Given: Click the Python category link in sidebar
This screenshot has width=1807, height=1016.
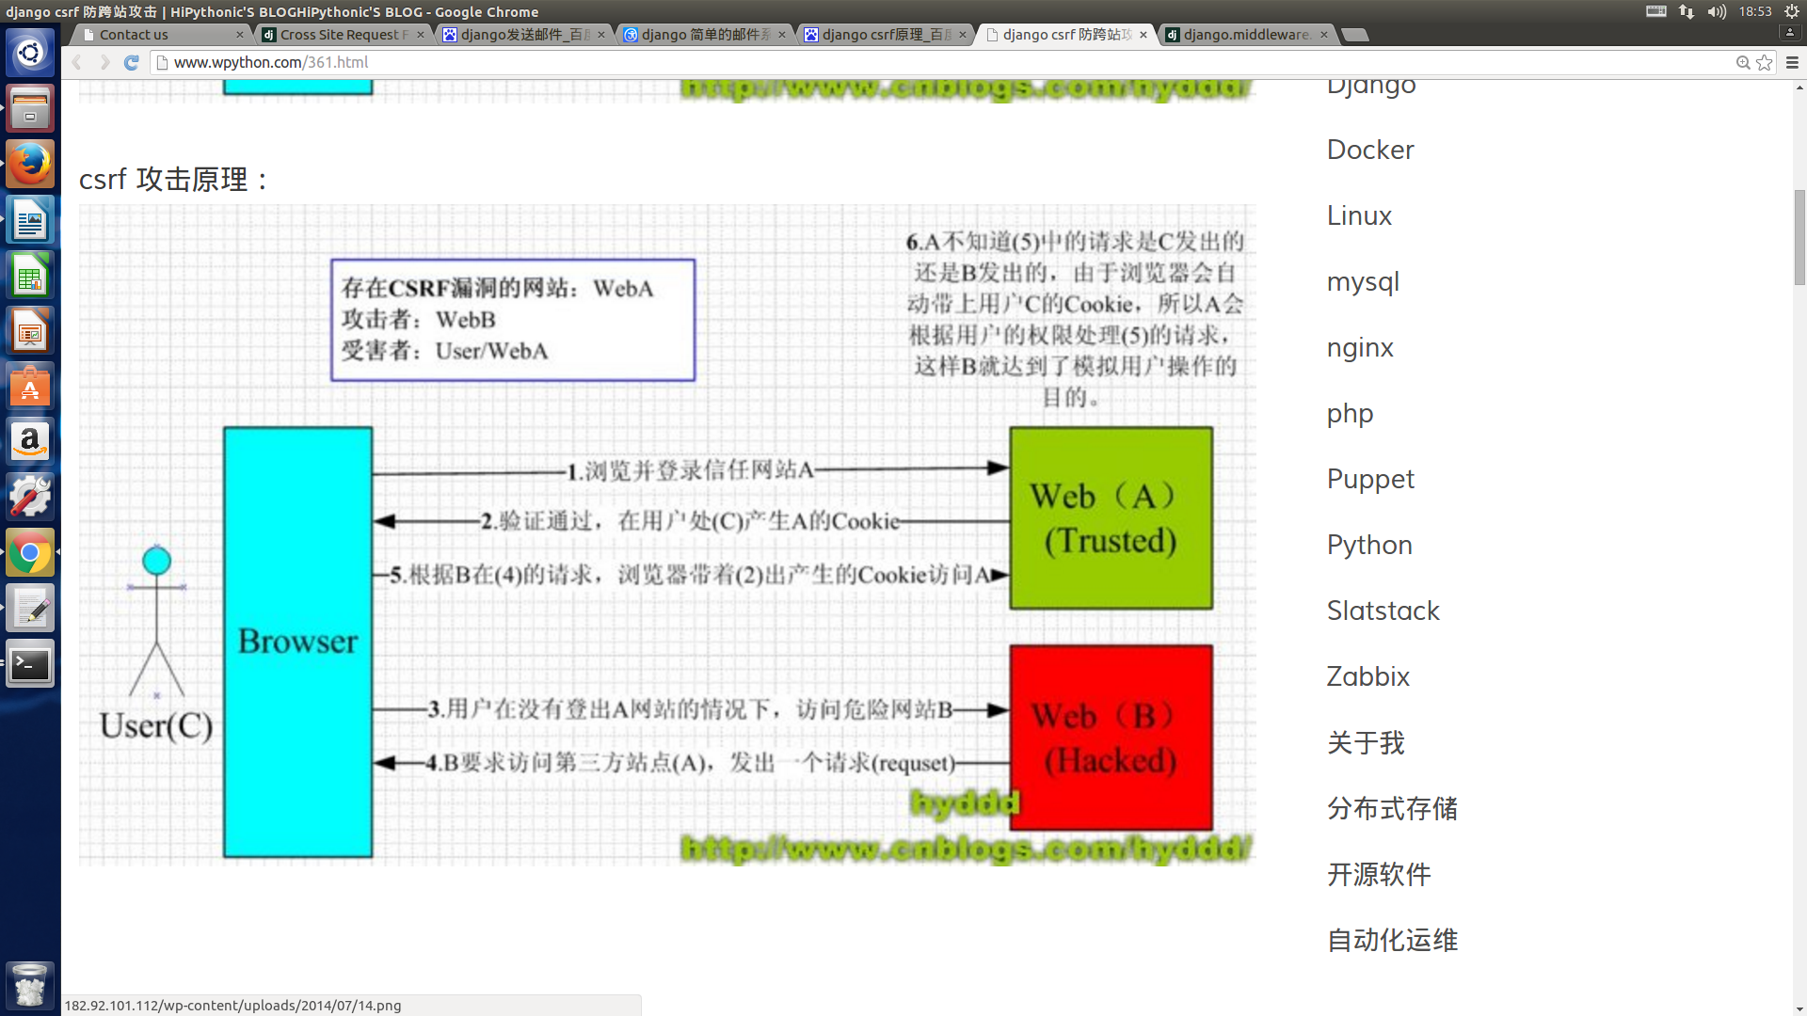Looking at the screenshot, I should point(1369,545).
